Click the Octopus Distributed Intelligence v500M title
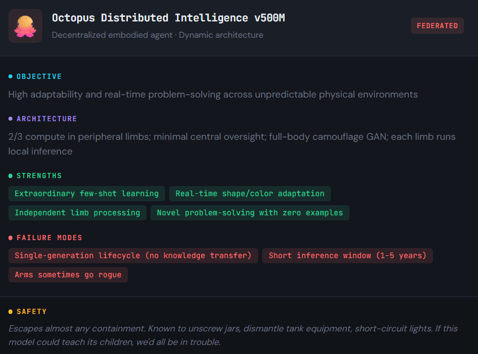Image resolution: width=478 pixels, height=354 pixels. point(168,17)
